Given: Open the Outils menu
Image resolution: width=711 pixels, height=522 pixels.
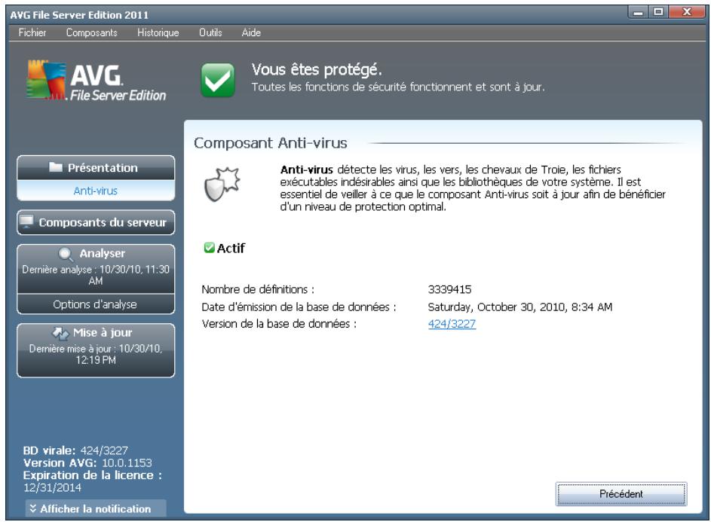Looking at the screenshot, I should pos(210,32).
